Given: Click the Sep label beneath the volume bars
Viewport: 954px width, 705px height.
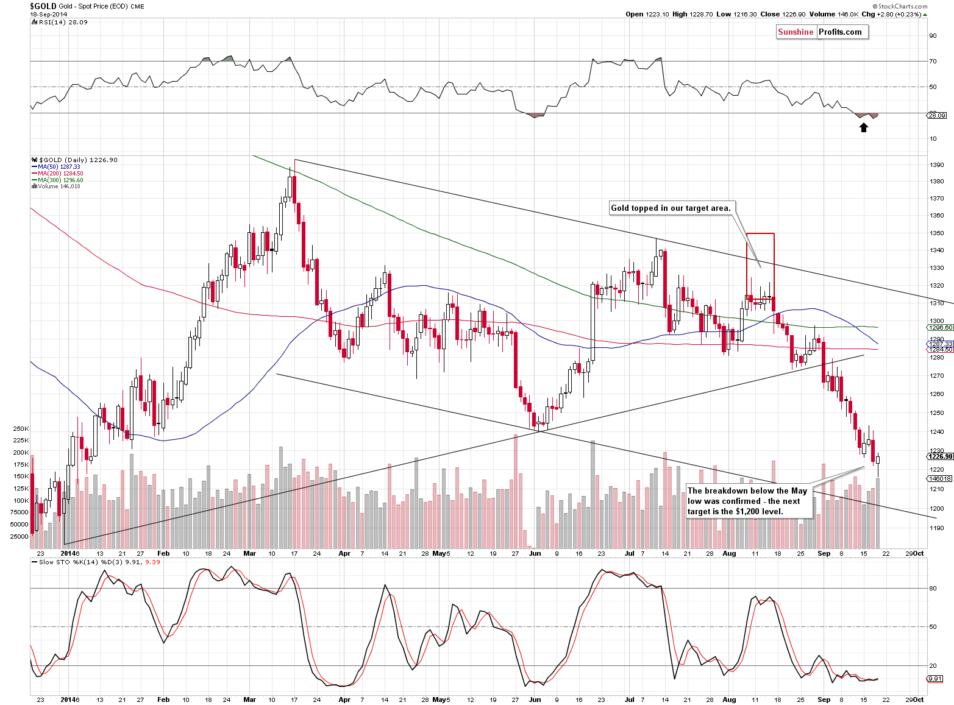Looking at the screenshot, I should click(824, 554).
